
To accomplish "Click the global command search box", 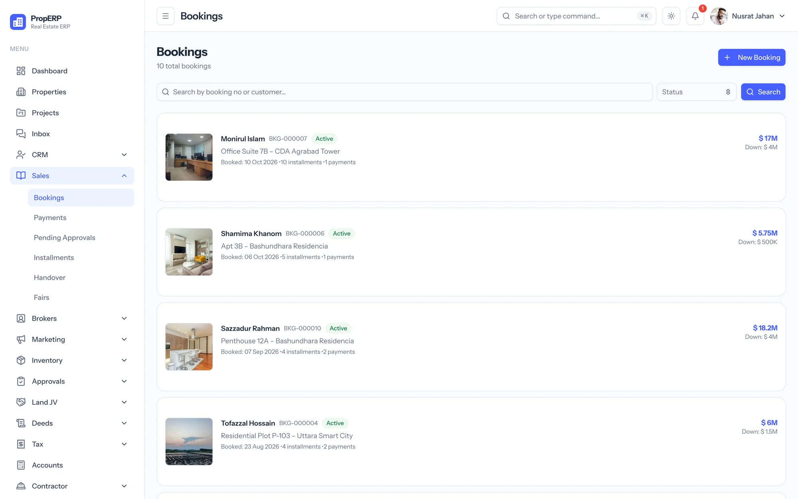I will (x=576, y=16).
